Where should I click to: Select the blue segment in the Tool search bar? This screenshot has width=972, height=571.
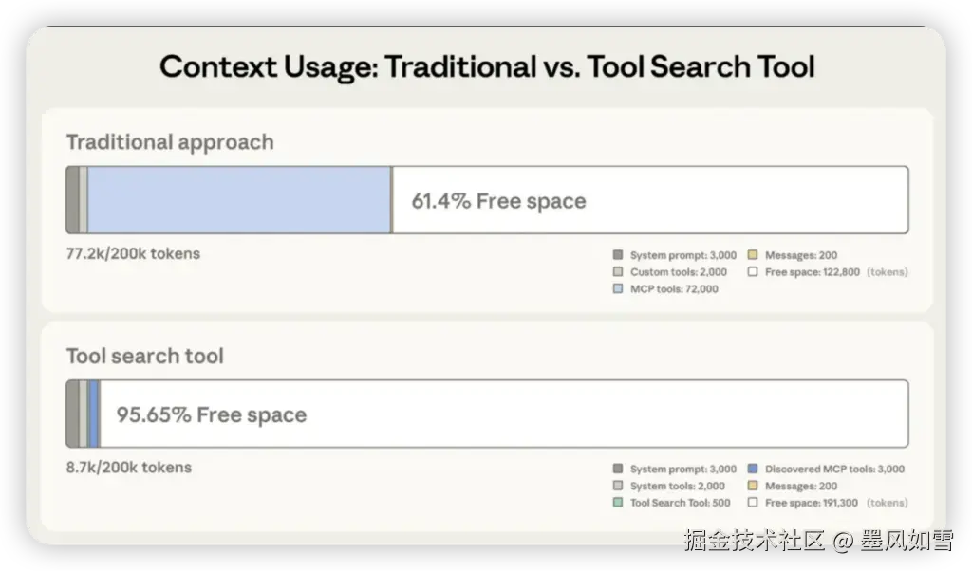(x=94, y=414)
